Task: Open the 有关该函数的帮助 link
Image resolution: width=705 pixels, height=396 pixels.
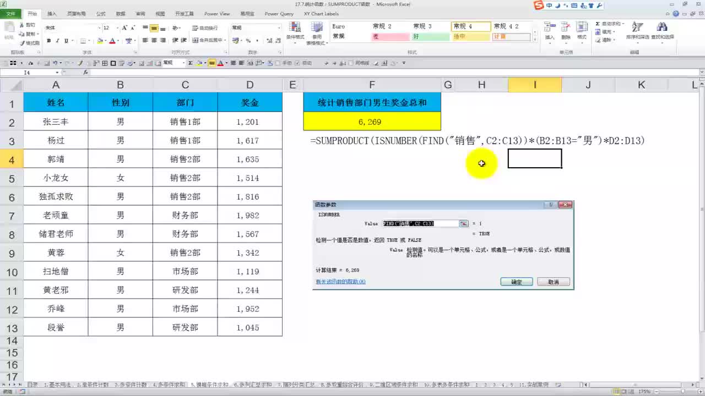Action: 340,282
